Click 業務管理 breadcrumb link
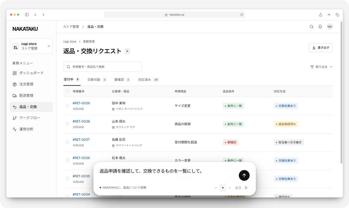The height and width of the screenshot is (208, 349). [x=89, y=42]
